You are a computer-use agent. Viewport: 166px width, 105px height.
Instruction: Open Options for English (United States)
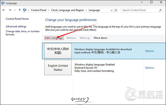point(149,68)
